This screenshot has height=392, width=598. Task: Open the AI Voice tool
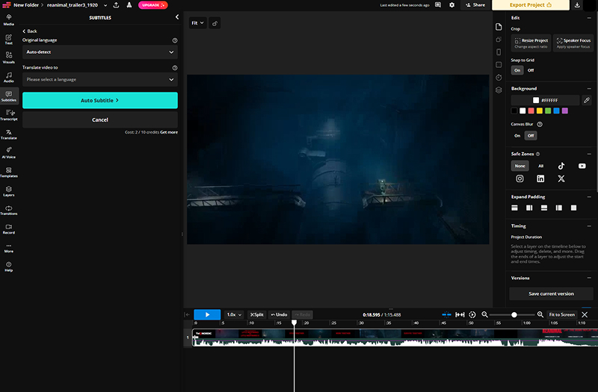coord(9,152)
